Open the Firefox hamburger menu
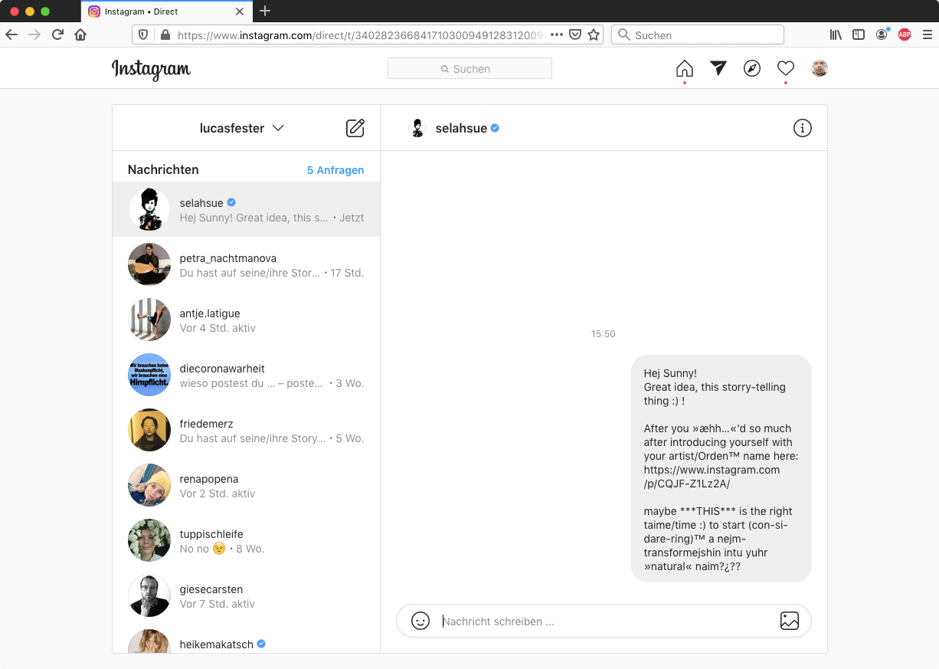The image size is (939, 669). click(928, 34)
